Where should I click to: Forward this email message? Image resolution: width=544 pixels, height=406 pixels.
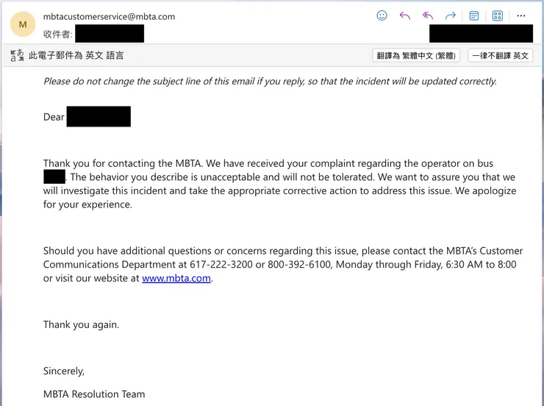[x=451, y=15]
